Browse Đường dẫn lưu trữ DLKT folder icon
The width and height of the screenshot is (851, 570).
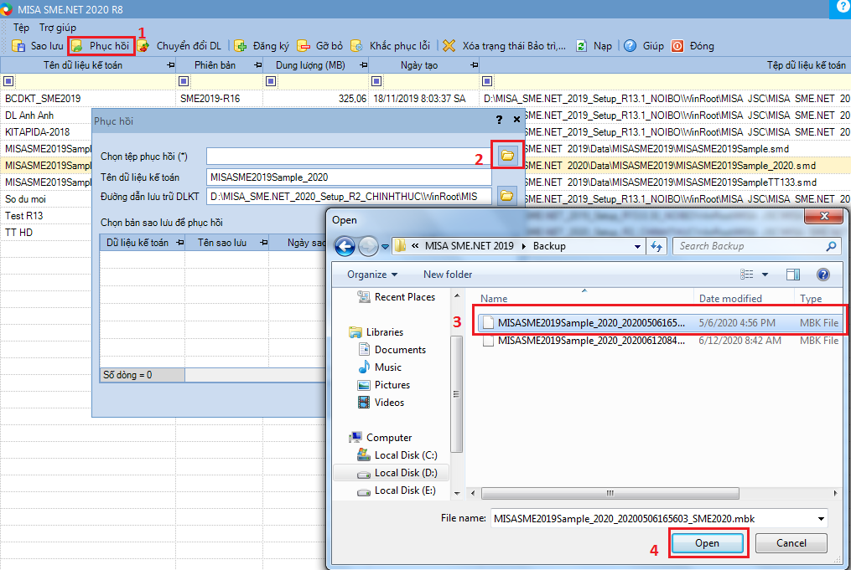[507, 196]
